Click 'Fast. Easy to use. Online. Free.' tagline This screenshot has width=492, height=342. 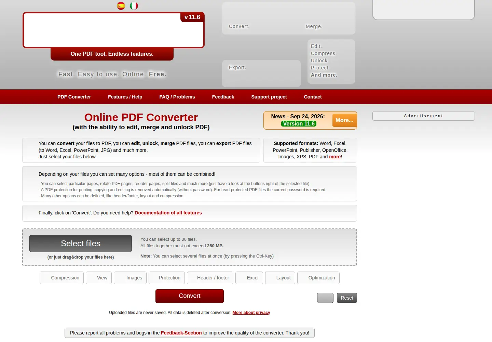point(112,74)
